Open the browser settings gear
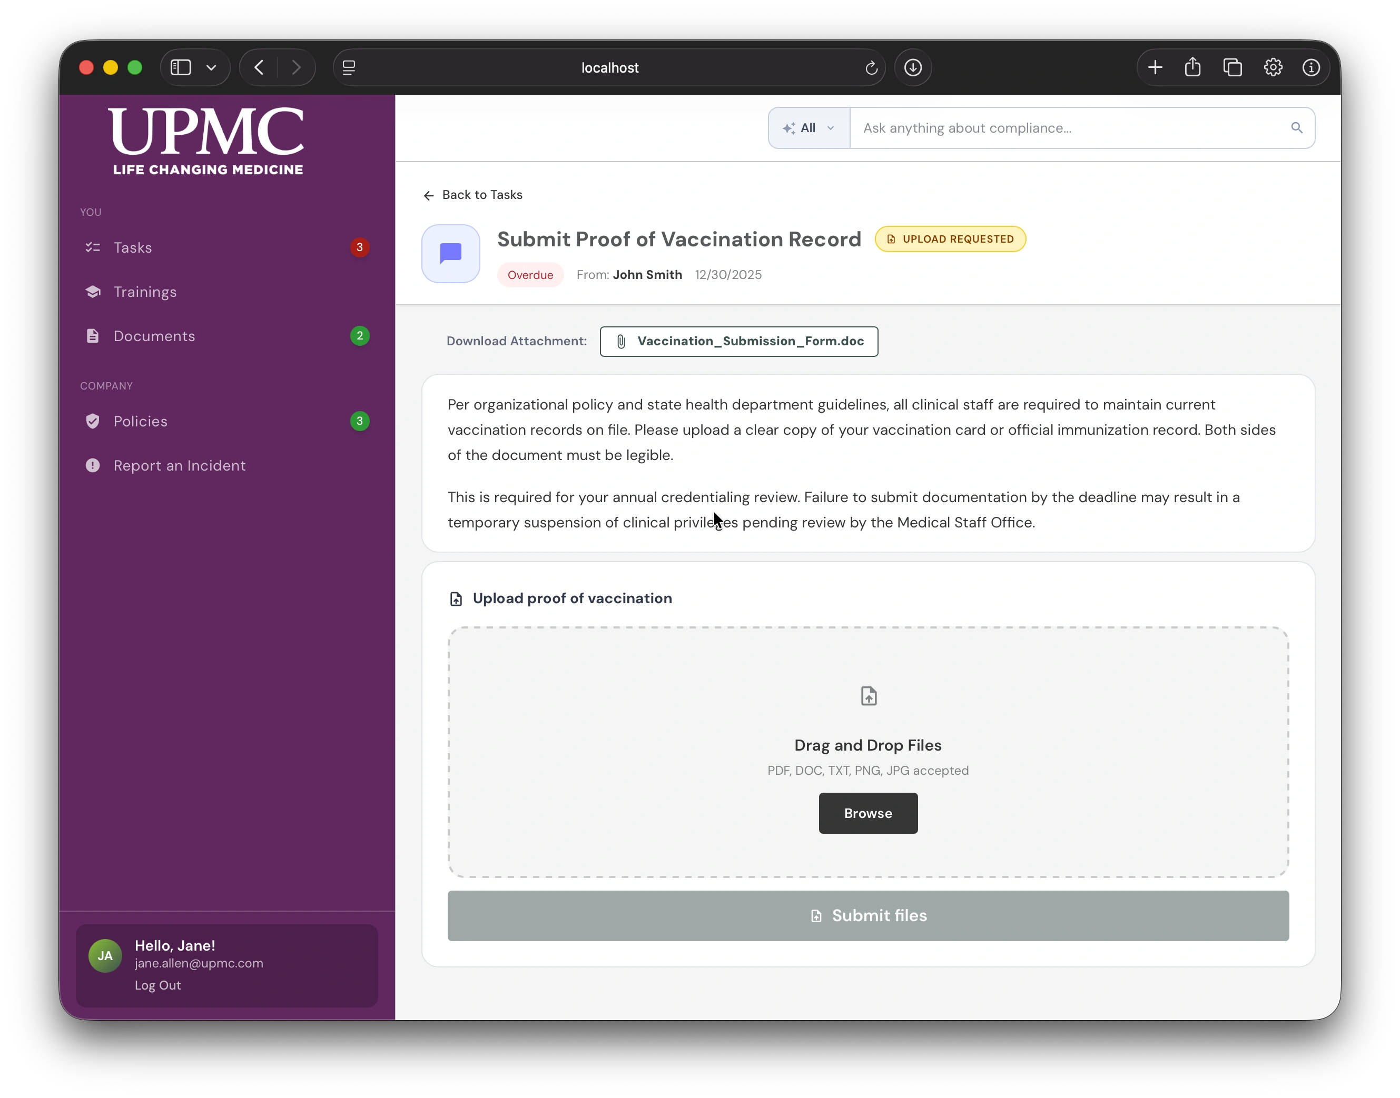 tap(1273, 67)
